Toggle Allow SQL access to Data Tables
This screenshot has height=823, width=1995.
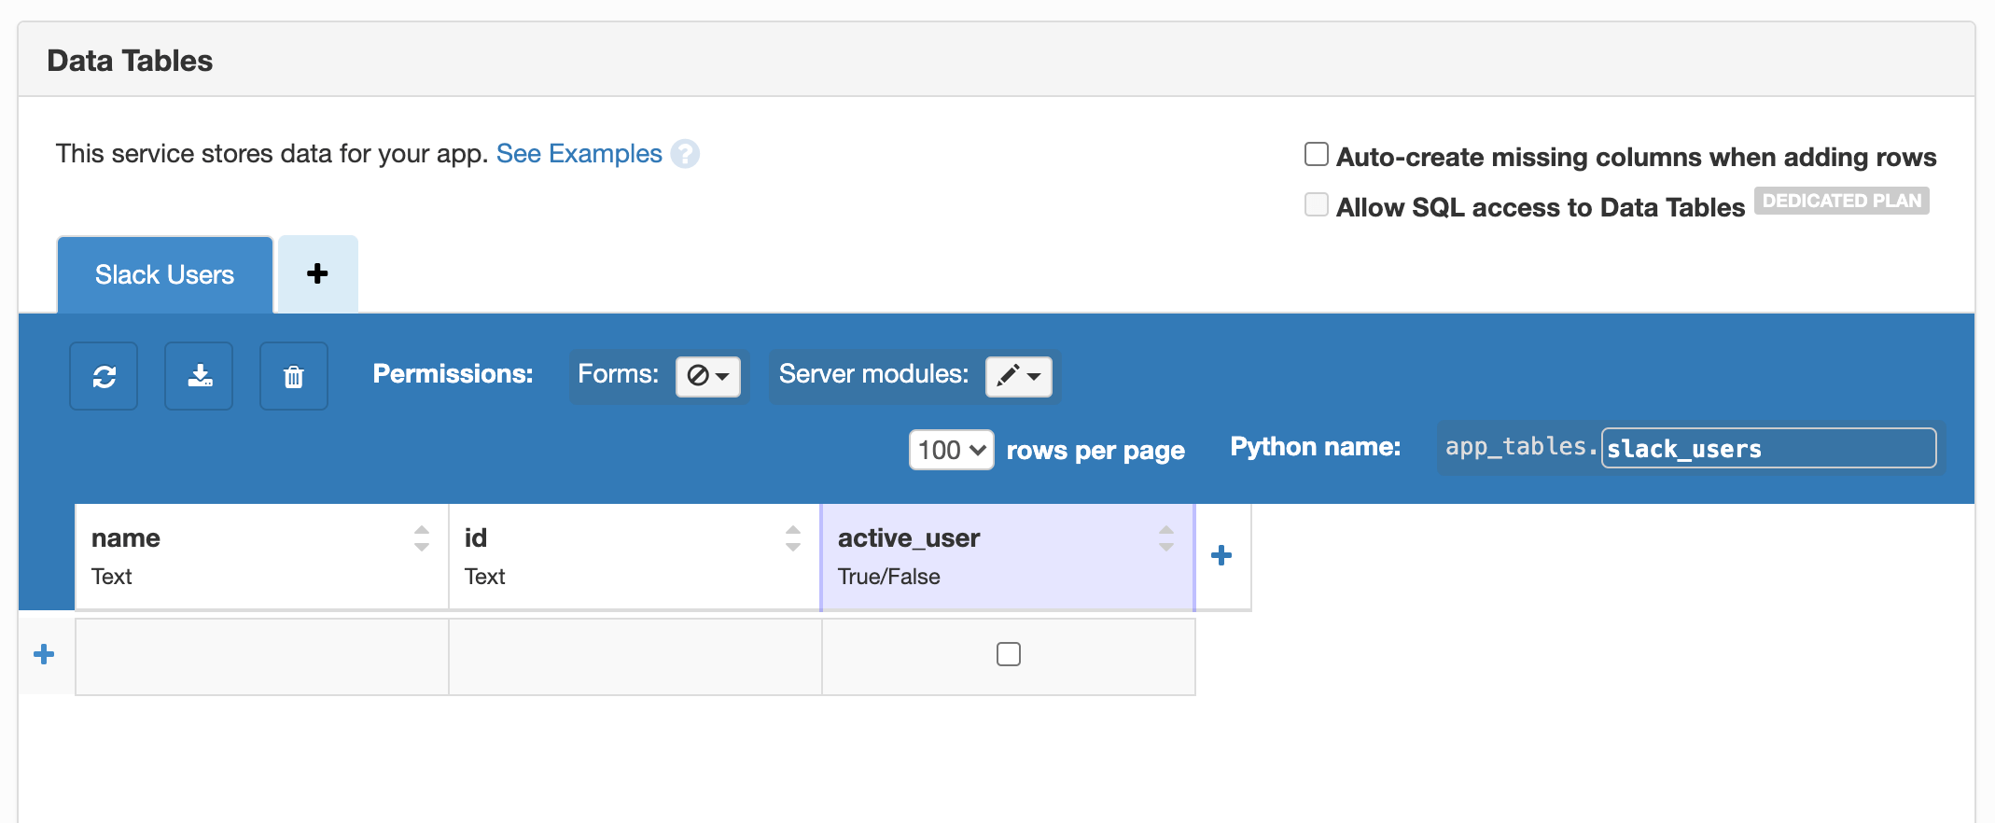tap(1317, 205)
